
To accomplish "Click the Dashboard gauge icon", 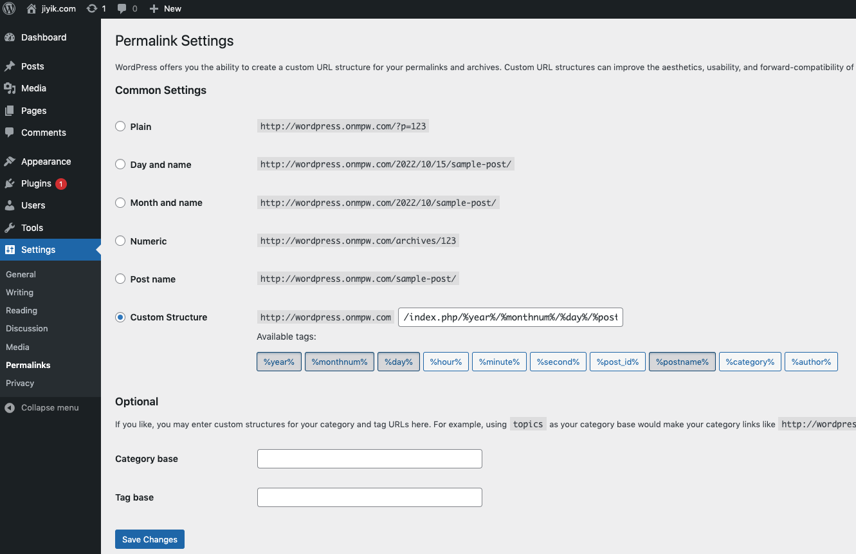I will (10, 37).
